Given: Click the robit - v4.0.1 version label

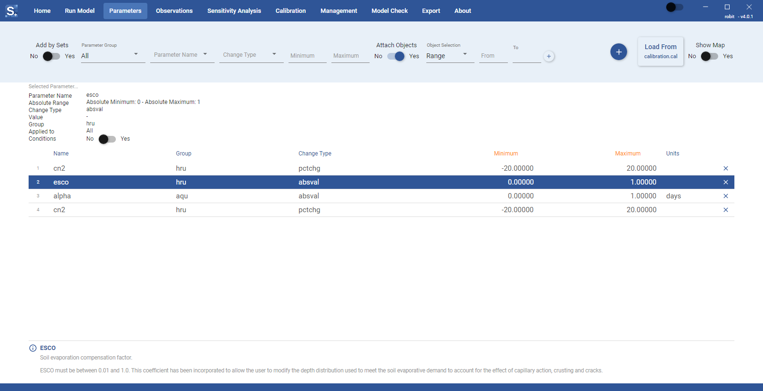Looking at the screenshot, I should pyautogui.click(x=739, y=17).
